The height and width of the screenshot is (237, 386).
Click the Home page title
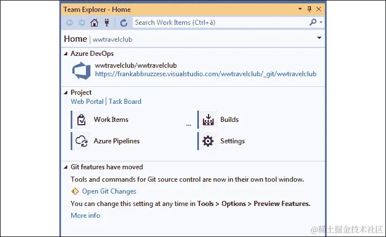(x=75, y=39)
